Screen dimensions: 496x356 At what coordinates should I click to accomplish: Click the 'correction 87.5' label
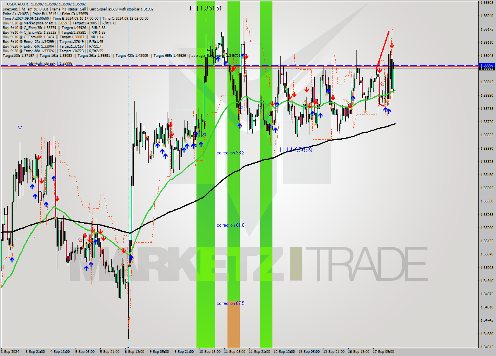pos(231,303)
